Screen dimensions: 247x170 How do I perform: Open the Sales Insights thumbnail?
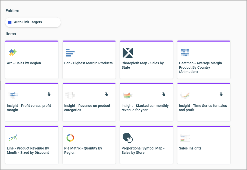(185, 138)
